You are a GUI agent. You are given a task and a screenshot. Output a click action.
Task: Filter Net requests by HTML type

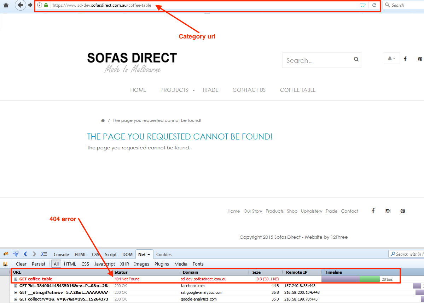pos(70,264)
